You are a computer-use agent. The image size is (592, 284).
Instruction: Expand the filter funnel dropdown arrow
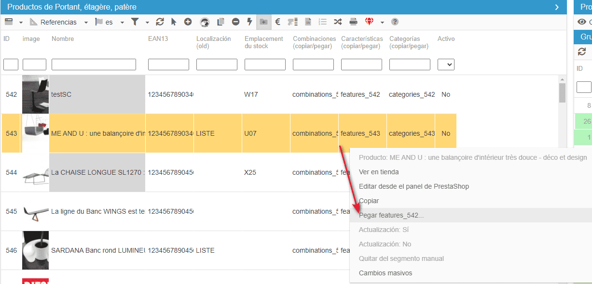(x=147, y=23)
